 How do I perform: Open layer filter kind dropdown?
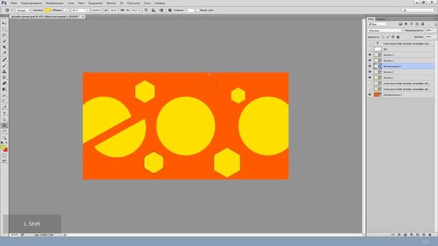click(378, 25)
